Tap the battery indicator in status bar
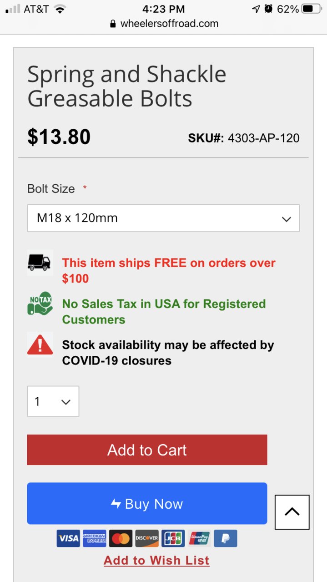 [x=312, y=9]
